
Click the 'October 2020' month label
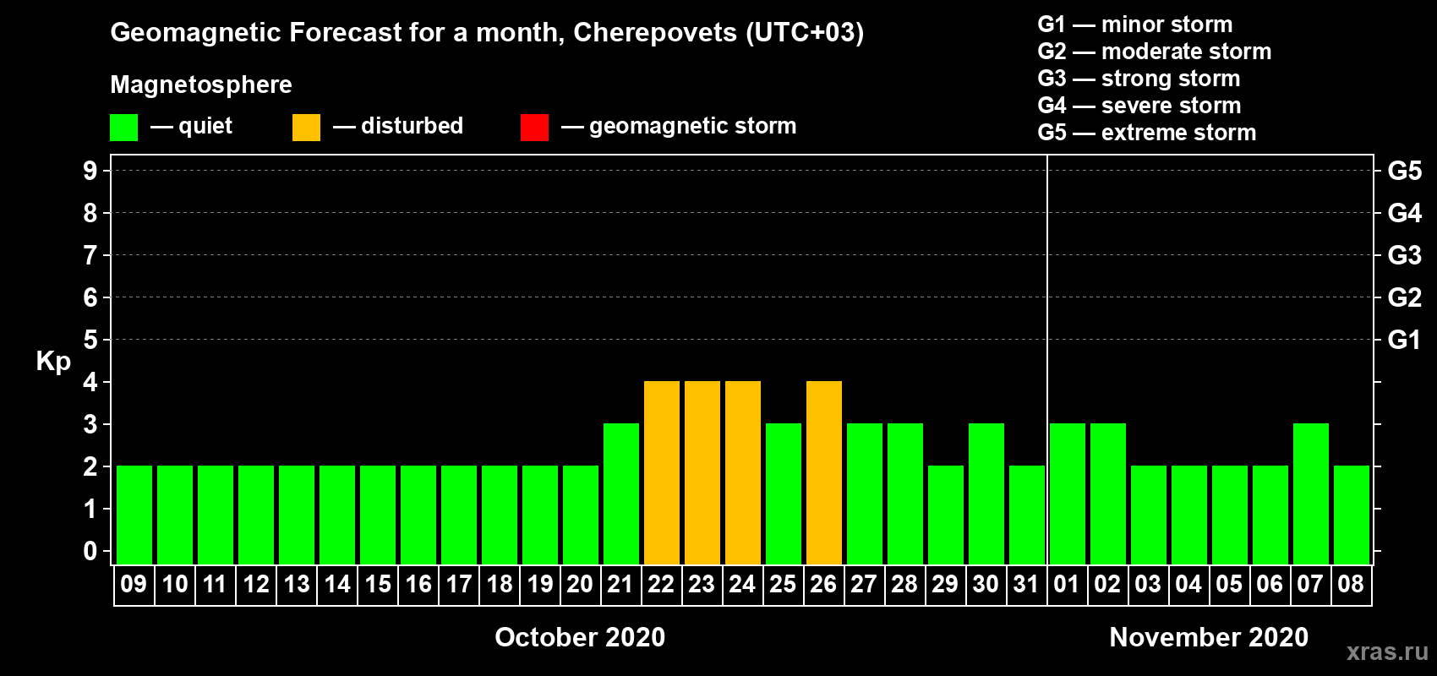click(x=580, y=637)
